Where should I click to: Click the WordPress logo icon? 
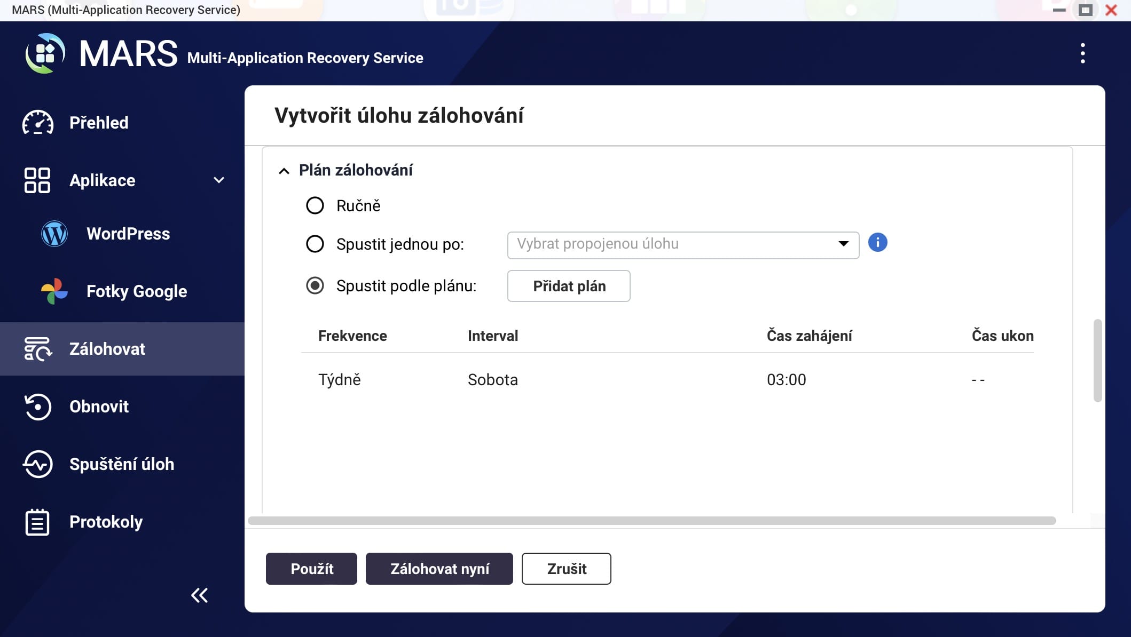click(x=54, y=234)
